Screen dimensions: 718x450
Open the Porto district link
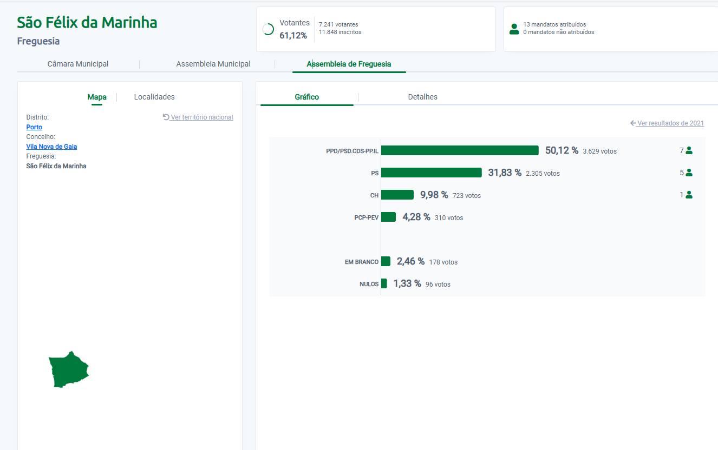point(34,127)
